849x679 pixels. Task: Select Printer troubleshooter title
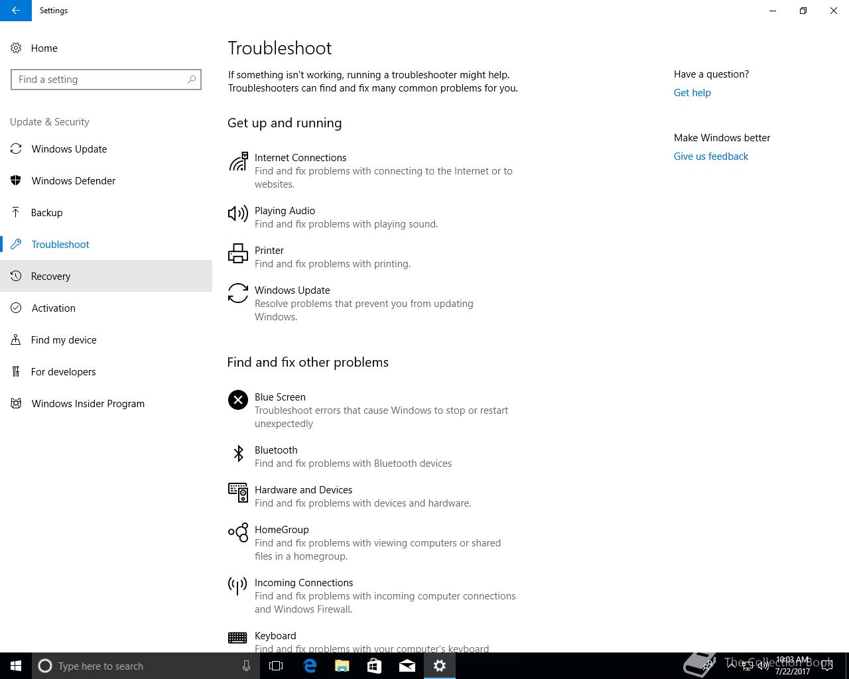tap(269, 251)
